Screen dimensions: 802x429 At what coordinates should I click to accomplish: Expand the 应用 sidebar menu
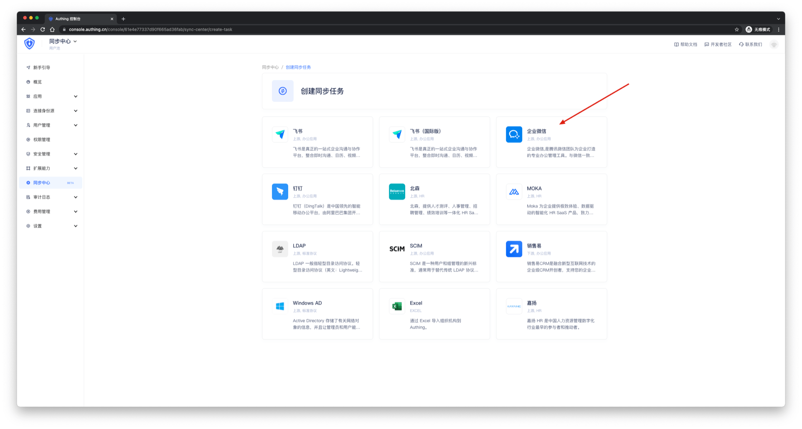(x=51, y=96)
